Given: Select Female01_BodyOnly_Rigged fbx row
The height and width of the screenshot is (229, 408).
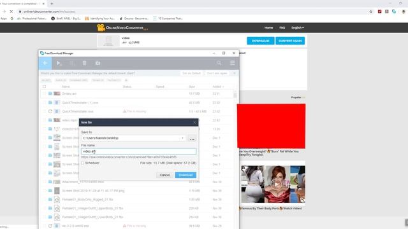Looking at the screenshot, I should coord(137,200).
